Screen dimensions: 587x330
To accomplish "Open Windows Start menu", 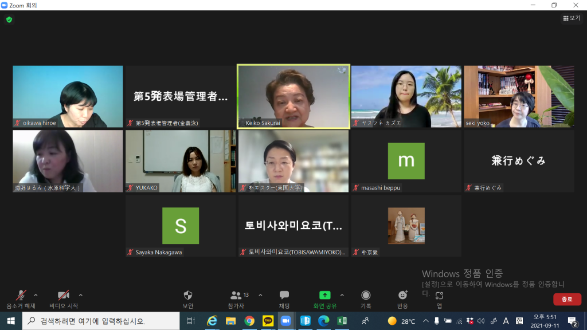I will 11,321.
